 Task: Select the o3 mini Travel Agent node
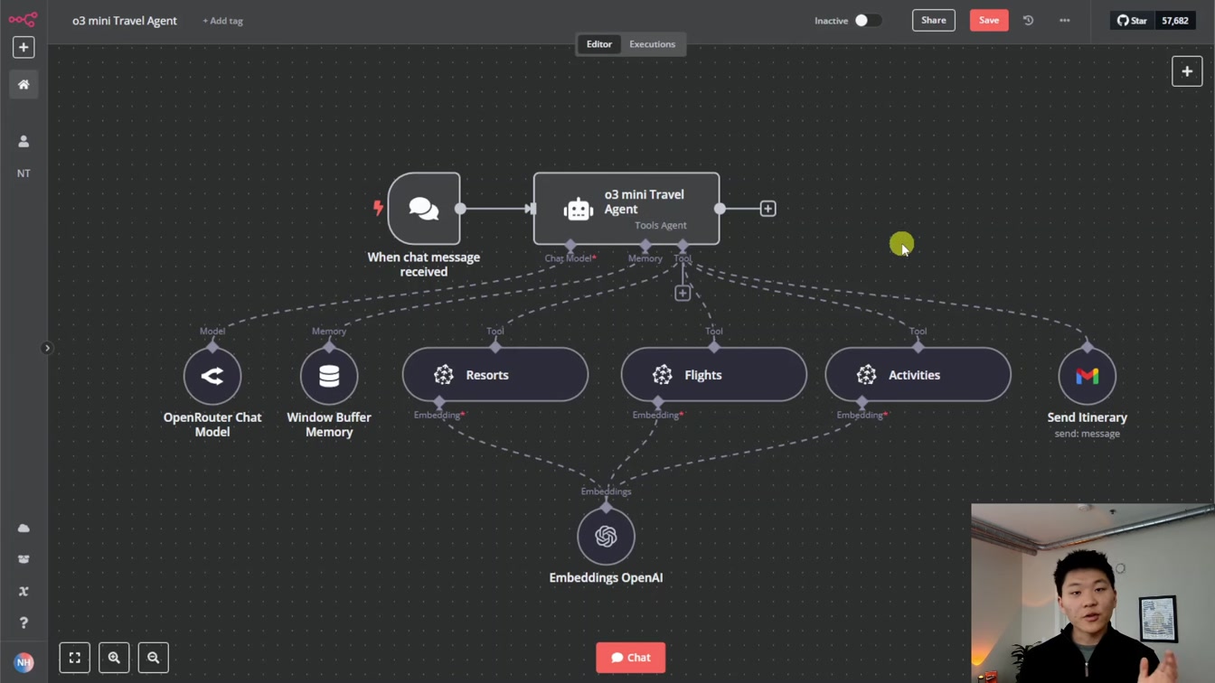point(626,209)
